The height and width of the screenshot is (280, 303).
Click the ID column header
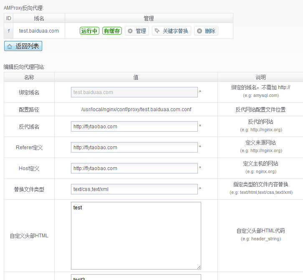point(9,18)
